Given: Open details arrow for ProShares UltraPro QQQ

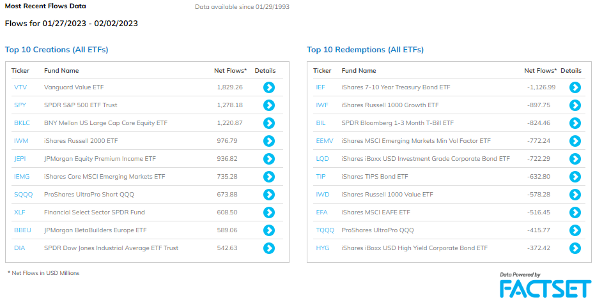Looking at the screenshot, I should (x=575, y=230).
